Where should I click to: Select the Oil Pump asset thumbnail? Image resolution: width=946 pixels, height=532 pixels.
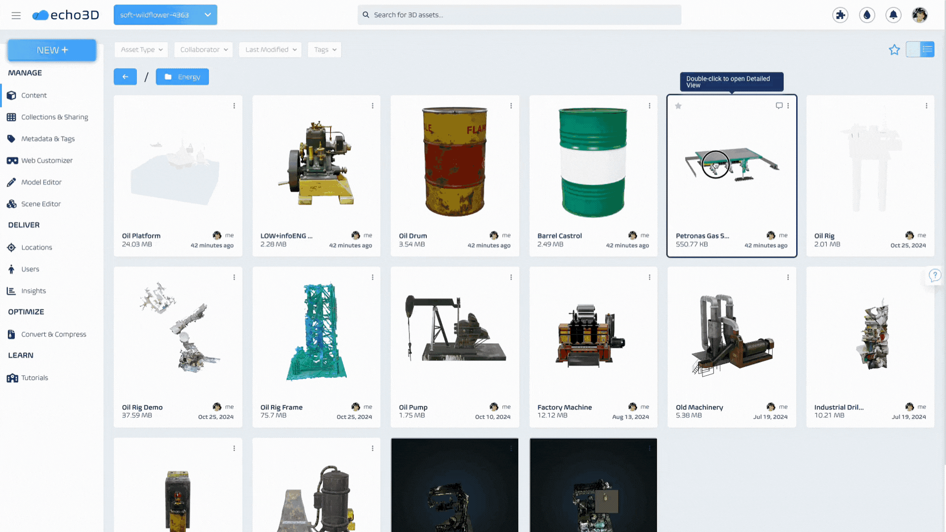[x=454, y=330]
